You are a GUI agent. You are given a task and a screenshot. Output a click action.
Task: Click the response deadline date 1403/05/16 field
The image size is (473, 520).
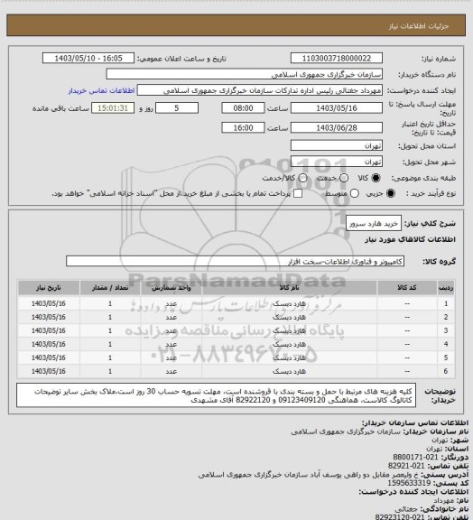337,108
